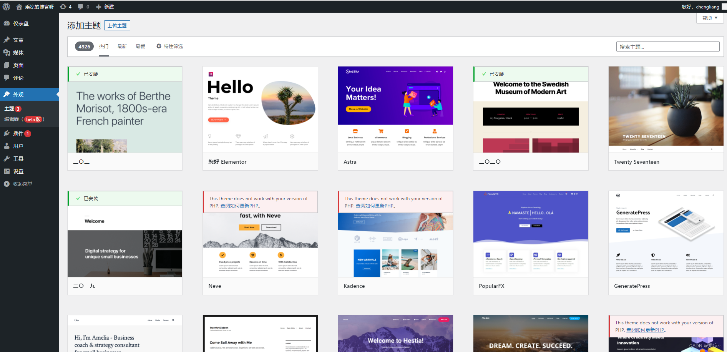Switch to the 热门 tab
Screen dimensions: 727x352
104,46
